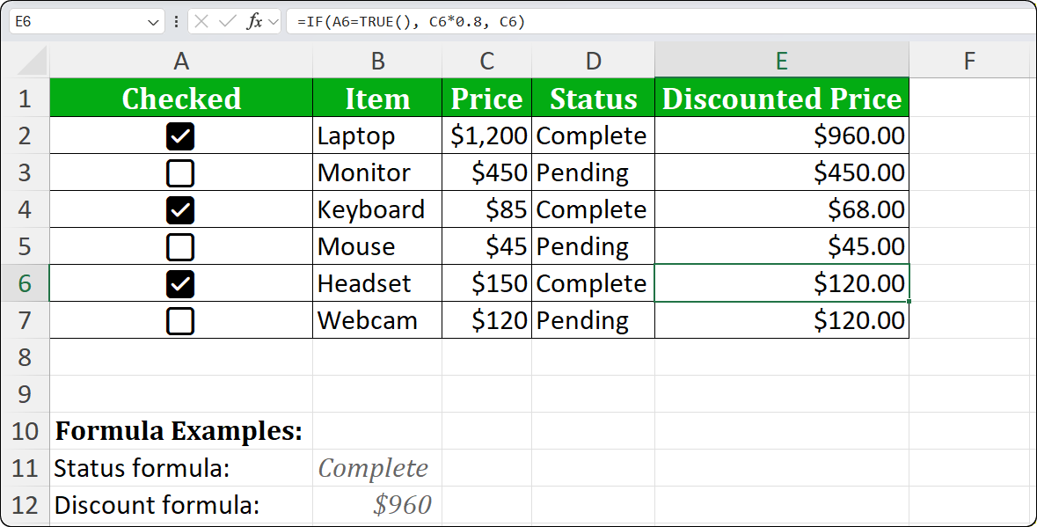Select the $1,200 price cell
Image resolution: width=1037 pixels, height=527 pixels.
click(486, 135)
